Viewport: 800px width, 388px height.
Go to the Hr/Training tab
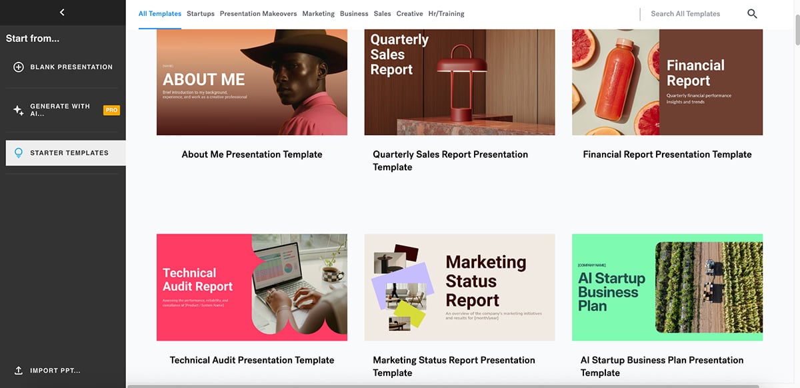pyautogui.click(x=446, y=13)
